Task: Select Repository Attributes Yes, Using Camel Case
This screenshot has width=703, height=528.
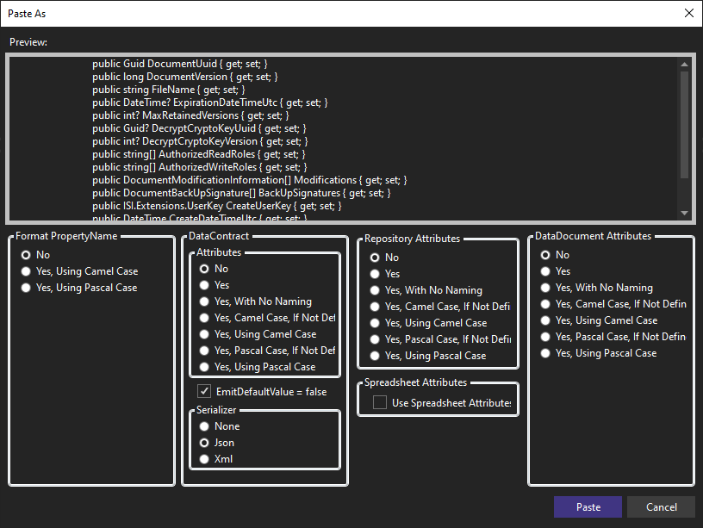Action: tap(375, 323)
